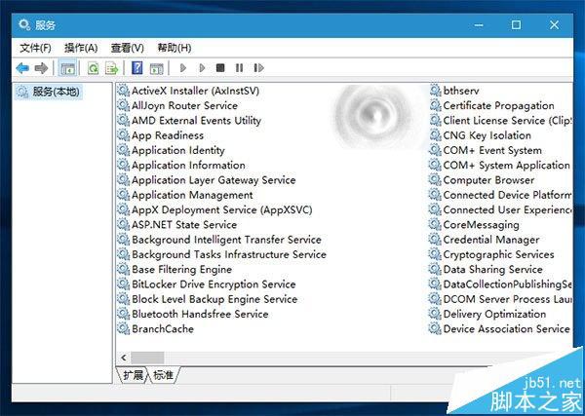Open the 查看(V) menu

point(127,48)
